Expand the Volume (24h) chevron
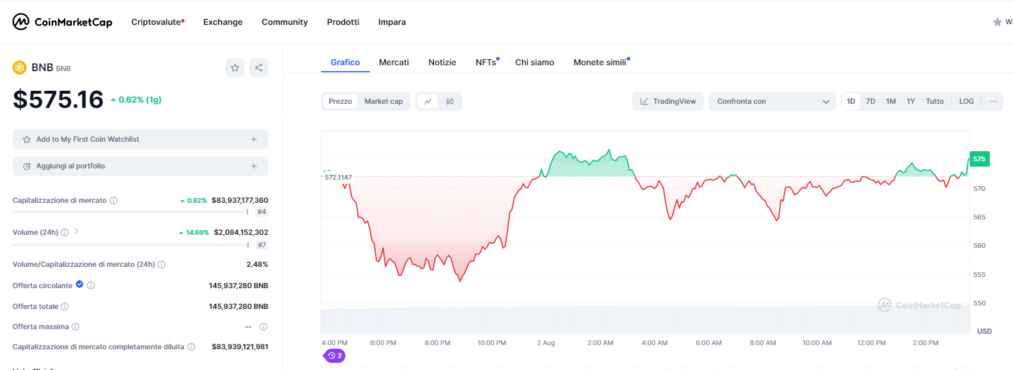Viewport: 1013px width, 370px height. (77, 232)
